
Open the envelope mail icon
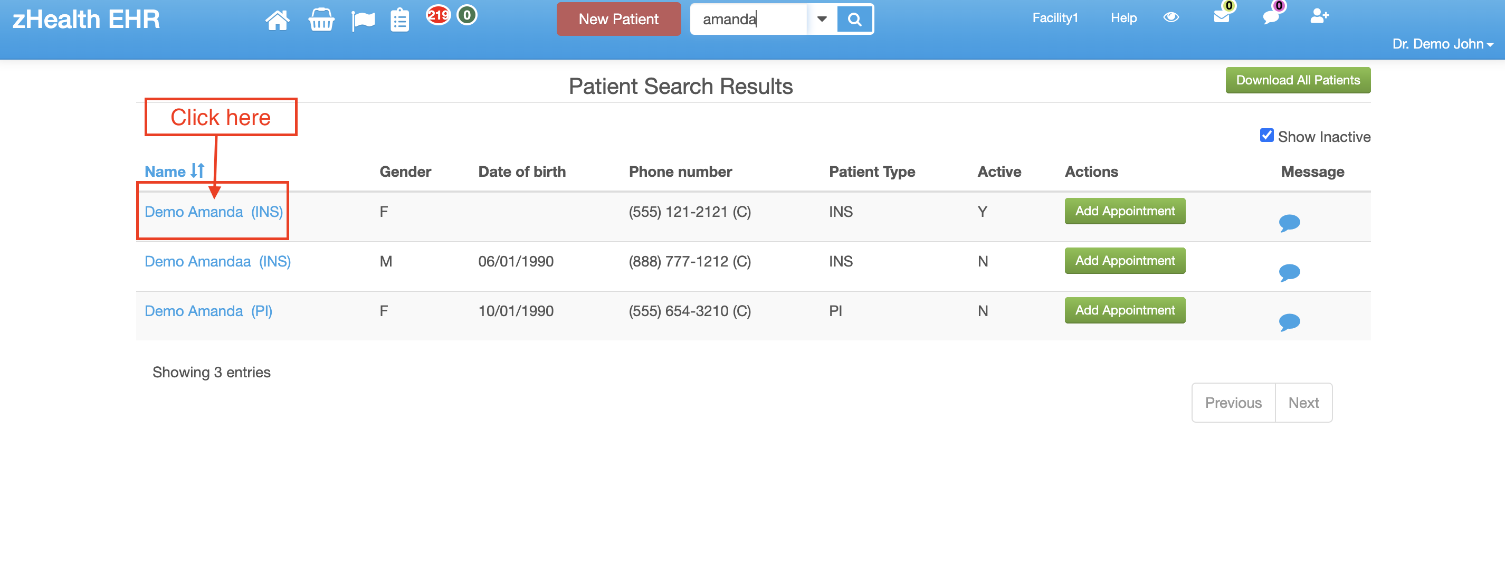[x=1221, y=16]
